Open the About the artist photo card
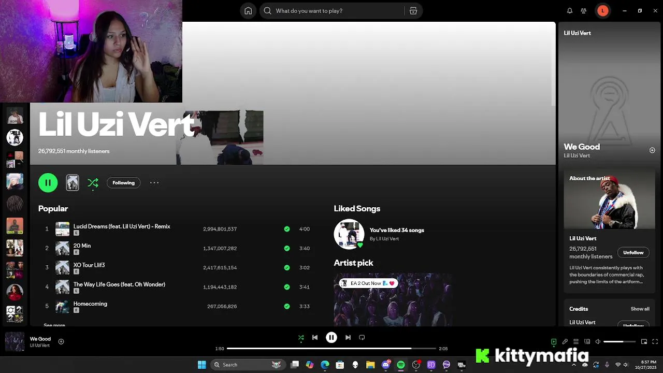The width and height of the screenshot is (663, 373). pos(609,200)
